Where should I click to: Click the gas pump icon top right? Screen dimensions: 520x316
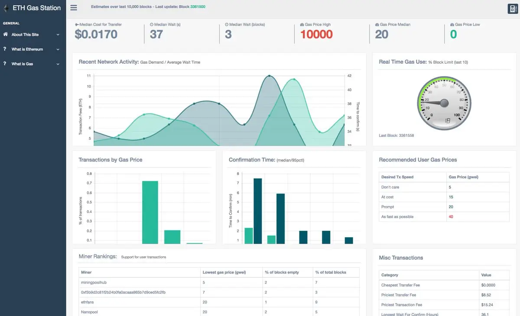513,9
